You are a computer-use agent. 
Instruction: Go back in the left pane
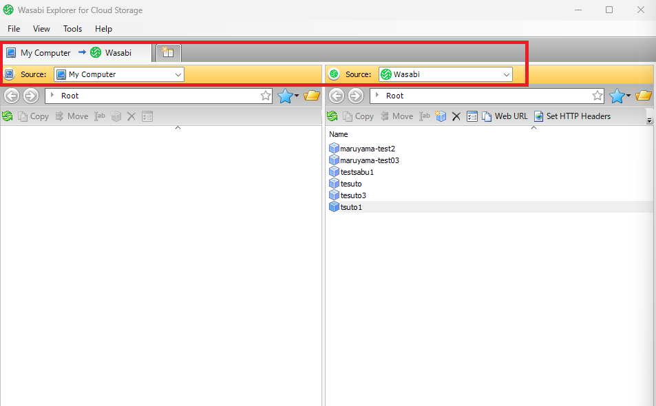12,96
